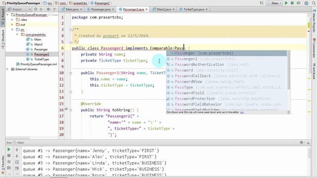Choose Passenger (com.prasertcbs) completion

[226, 53]
